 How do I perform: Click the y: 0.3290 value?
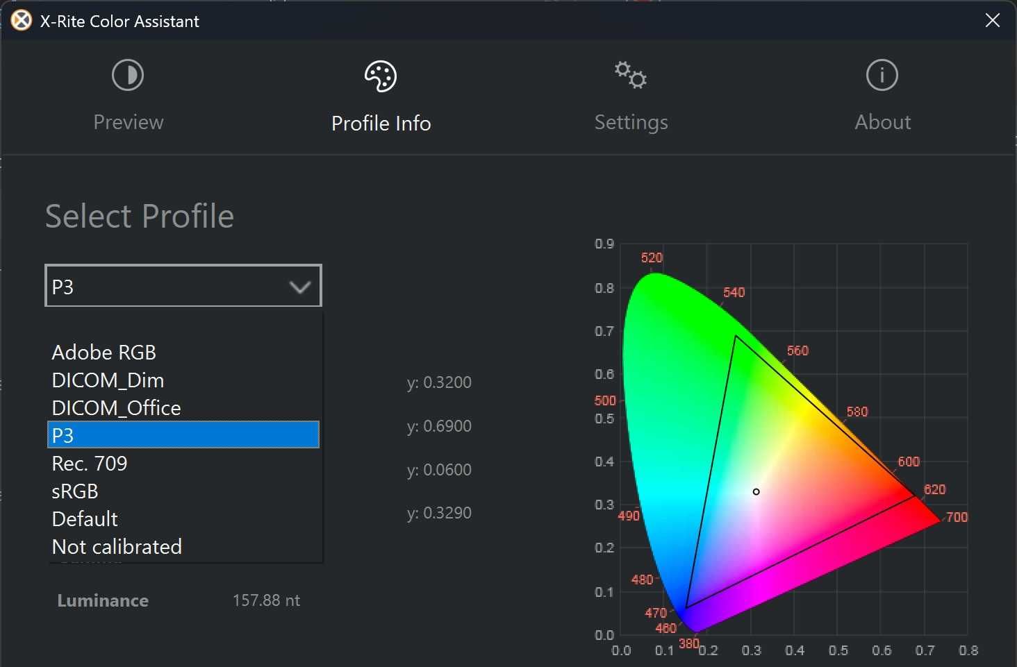(x=439, y=513)
